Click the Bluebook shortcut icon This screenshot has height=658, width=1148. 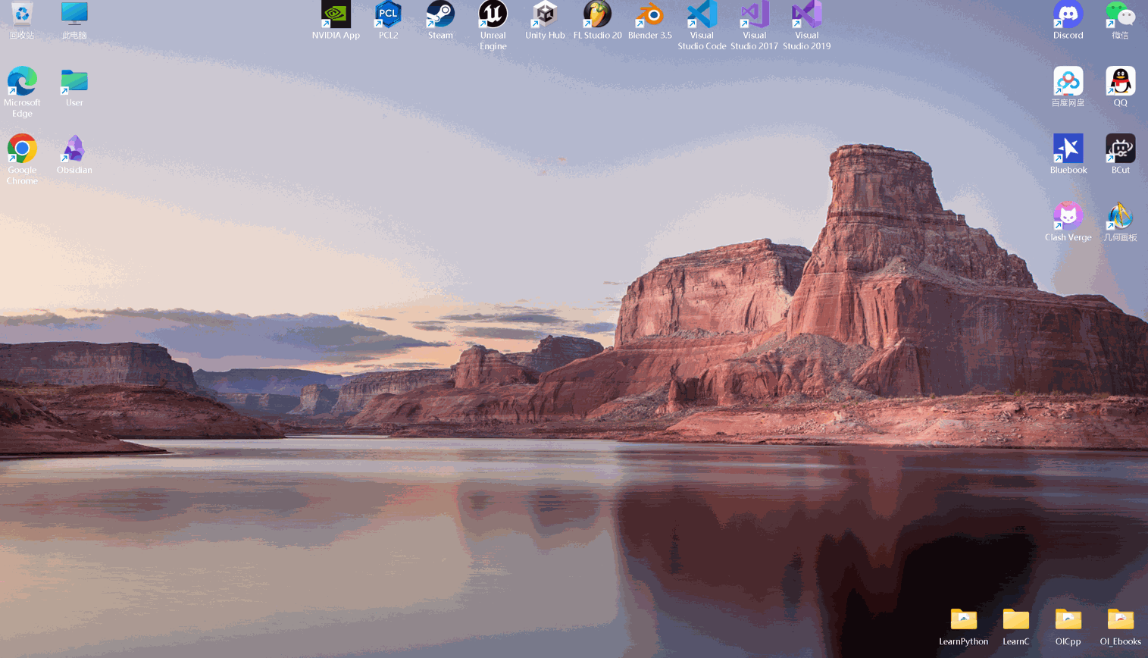(1068, 149)
